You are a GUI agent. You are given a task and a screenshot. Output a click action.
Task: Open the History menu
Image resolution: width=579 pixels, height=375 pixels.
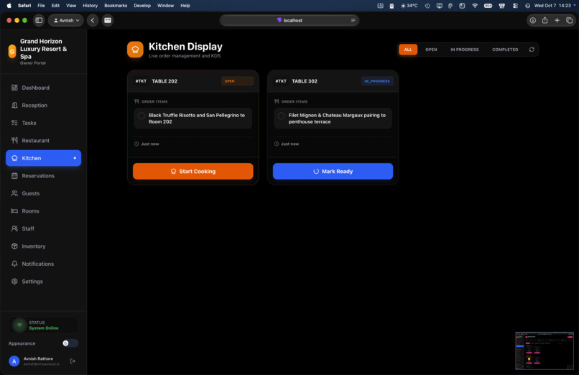tap(90, 6)
